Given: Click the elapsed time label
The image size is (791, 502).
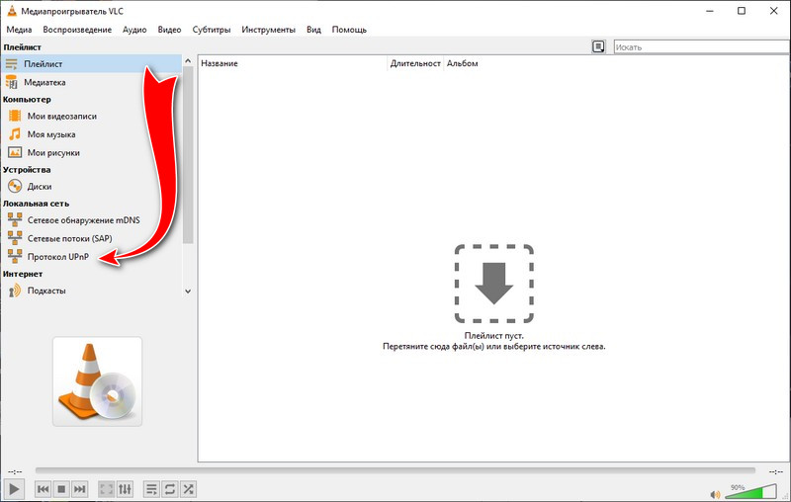Looking at the screenshot, I should coord(15,471).
